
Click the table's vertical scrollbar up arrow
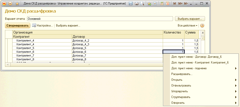coord(203,33)
